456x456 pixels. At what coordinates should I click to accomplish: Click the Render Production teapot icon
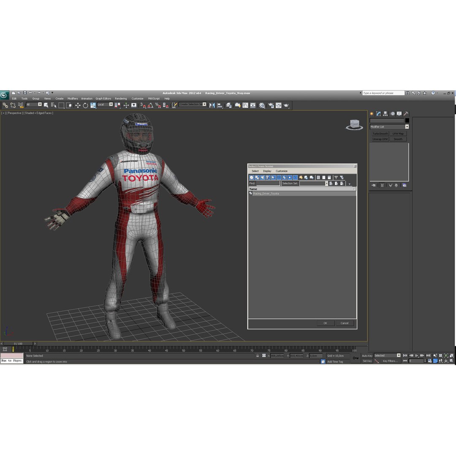(x=286, y=105)
